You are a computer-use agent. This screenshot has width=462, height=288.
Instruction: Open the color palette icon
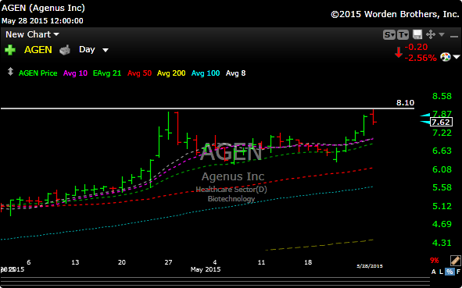coord(446,57)
